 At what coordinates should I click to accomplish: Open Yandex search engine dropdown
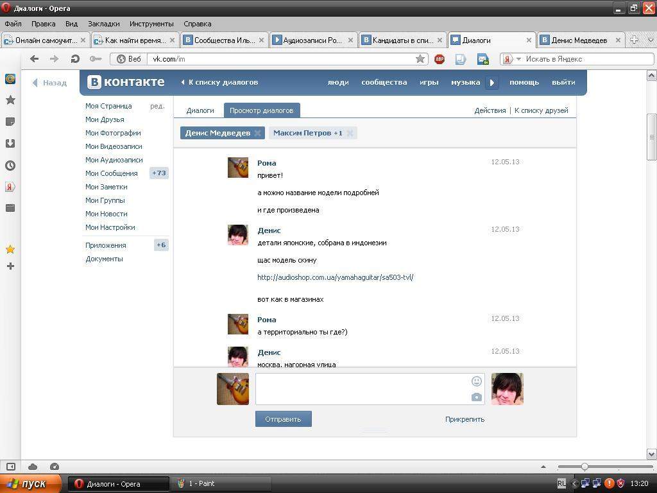pos(518,59)
